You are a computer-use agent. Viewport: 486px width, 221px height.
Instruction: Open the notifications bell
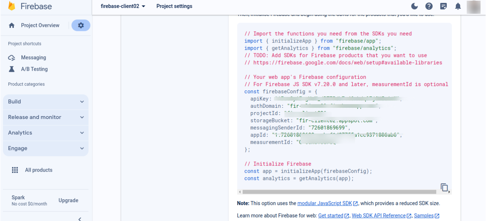click(x=458, y=6)
